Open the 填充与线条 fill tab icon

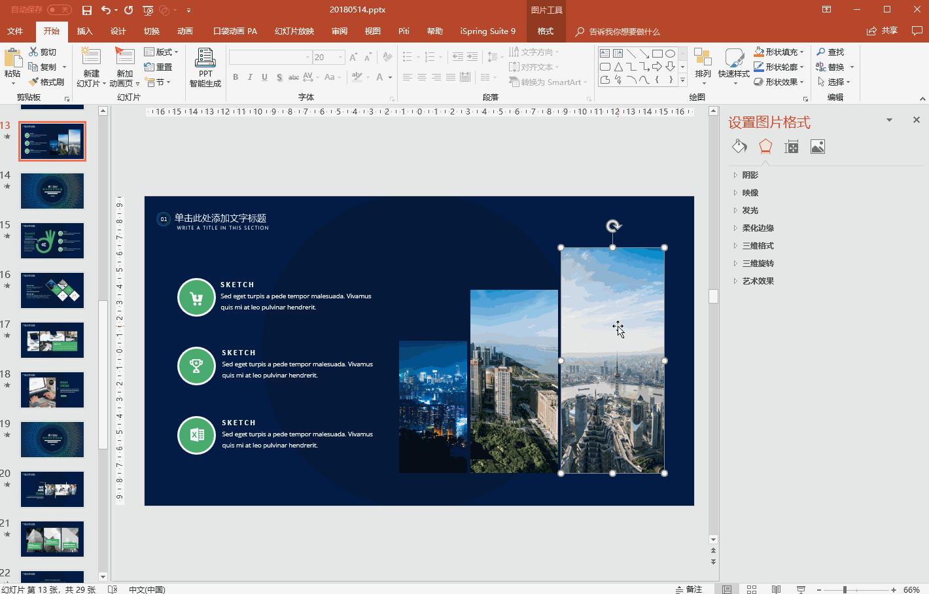pyautogui.click(x=739, y=147)
